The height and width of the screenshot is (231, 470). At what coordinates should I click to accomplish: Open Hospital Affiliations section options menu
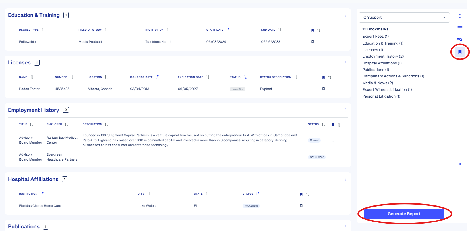(345, 179)
